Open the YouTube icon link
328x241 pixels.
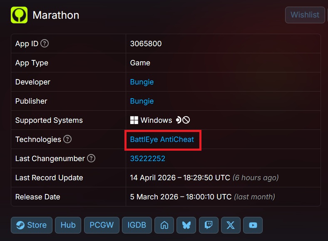253,225
